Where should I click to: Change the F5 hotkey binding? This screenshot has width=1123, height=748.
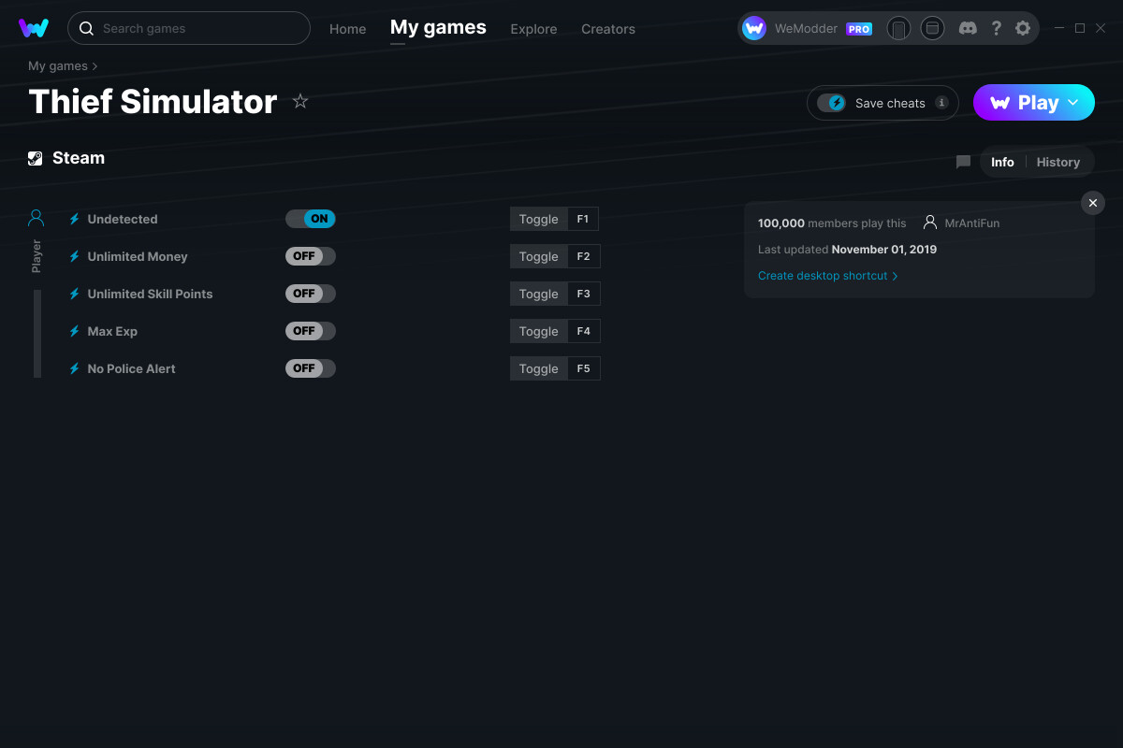pyautogui.click(x=584, y=368)
